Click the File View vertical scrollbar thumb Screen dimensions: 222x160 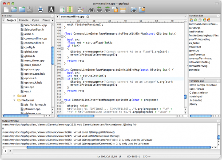[52, 56]
